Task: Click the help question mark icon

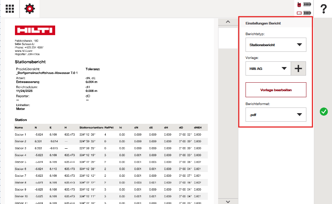Action: [x=323, y=9]
